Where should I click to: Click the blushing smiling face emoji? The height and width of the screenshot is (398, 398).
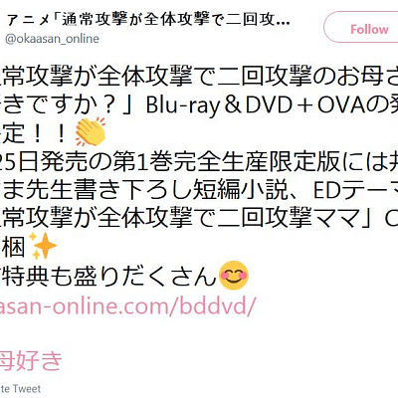tap(234, 275)
